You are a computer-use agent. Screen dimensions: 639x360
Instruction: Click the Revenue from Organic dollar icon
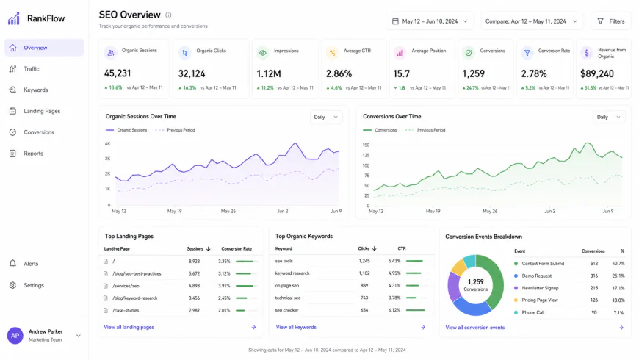[586, 53]
